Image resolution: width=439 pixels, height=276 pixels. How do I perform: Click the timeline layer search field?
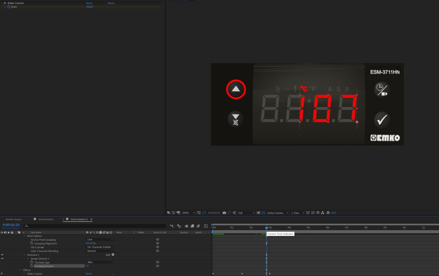[x=95, y=226]
